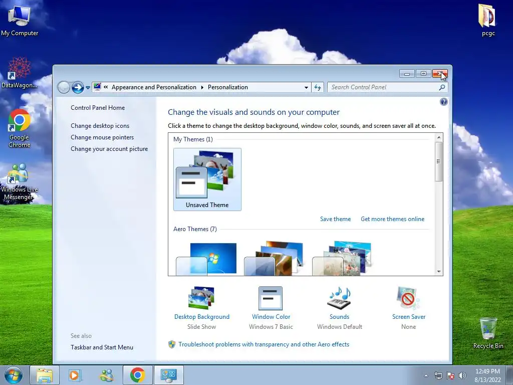The height and width of the screenshot is (385, 513).
Task: Select the Unsaved Theme thumbnail
Action: 207,179
